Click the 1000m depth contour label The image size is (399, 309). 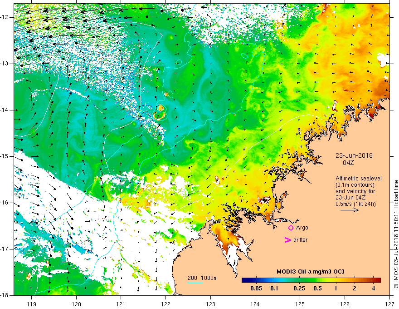click(x=209, y=278)
